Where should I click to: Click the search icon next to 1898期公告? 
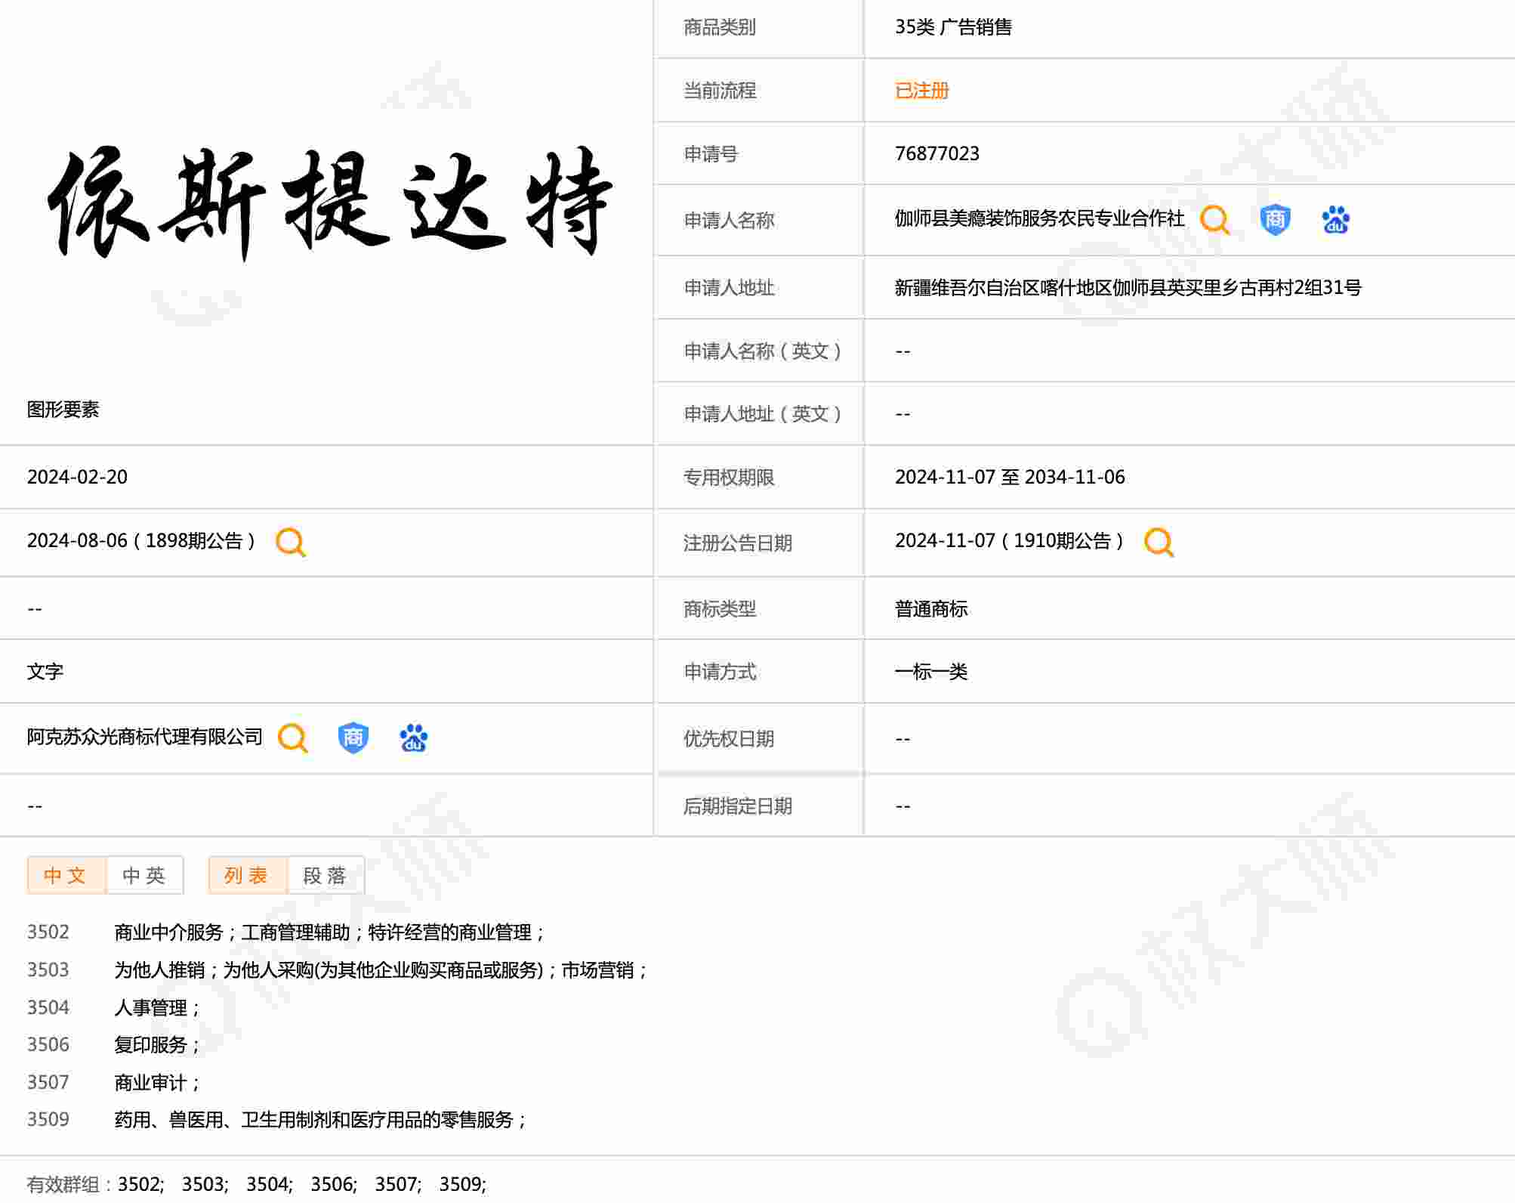291,542
